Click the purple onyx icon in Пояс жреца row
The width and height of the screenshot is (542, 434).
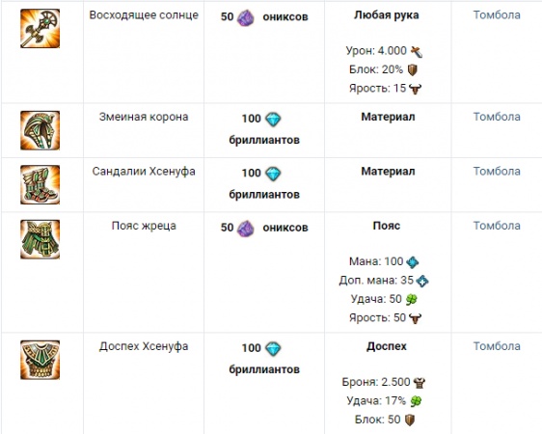[x=245, y=228]
